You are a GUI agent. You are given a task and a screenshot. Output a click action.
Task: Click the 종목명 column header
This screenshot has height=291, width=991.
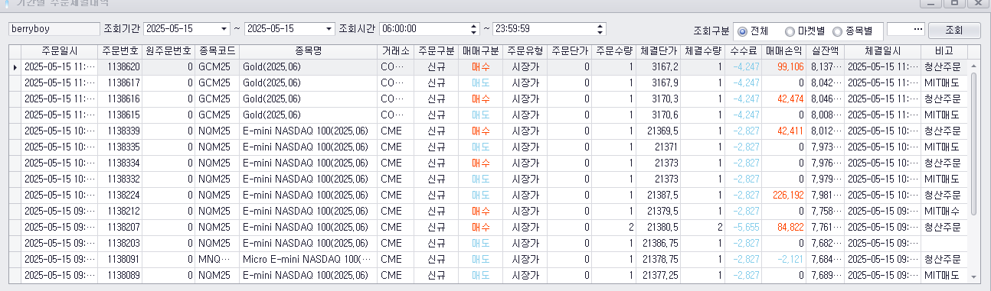click(x=308, y=51)
